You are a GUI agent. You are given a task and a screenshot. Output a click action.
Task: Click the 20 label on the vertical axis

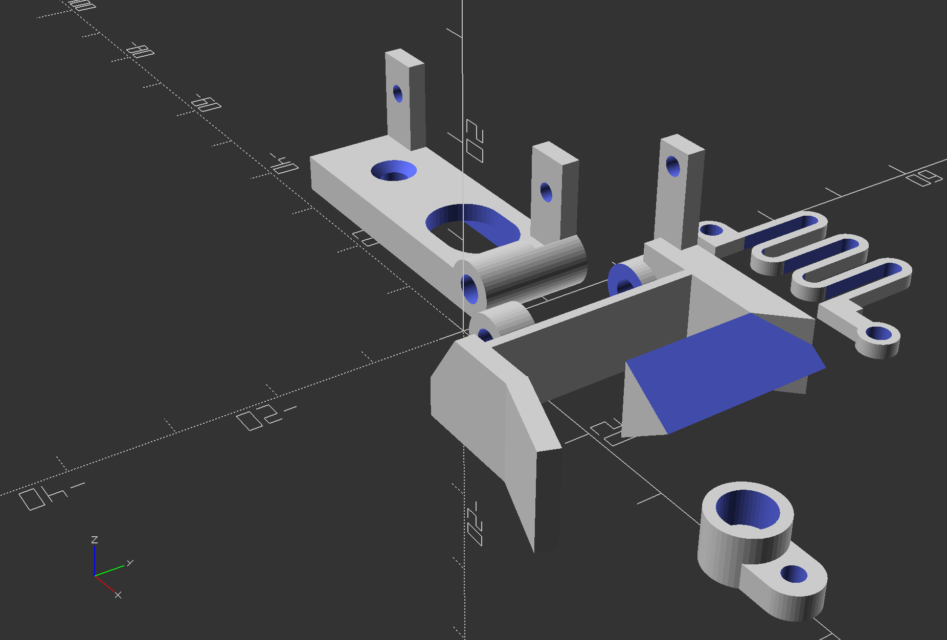(474, 141)
